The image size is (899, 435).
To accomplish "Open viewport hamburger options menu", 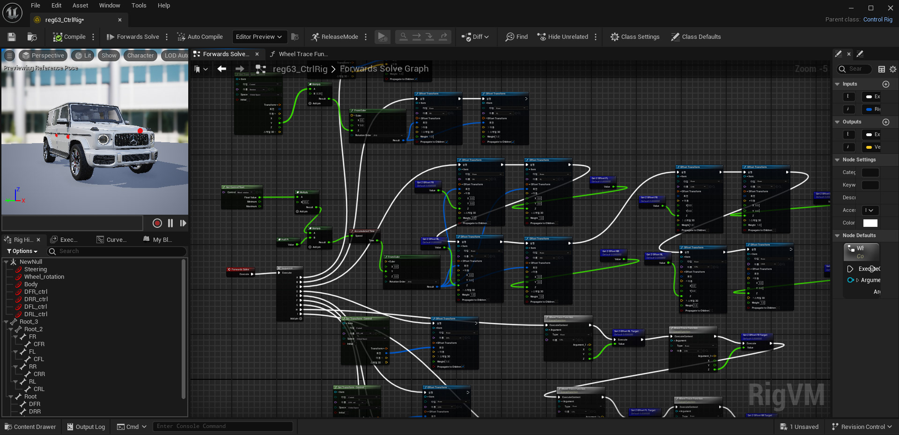I will [9, 56].
